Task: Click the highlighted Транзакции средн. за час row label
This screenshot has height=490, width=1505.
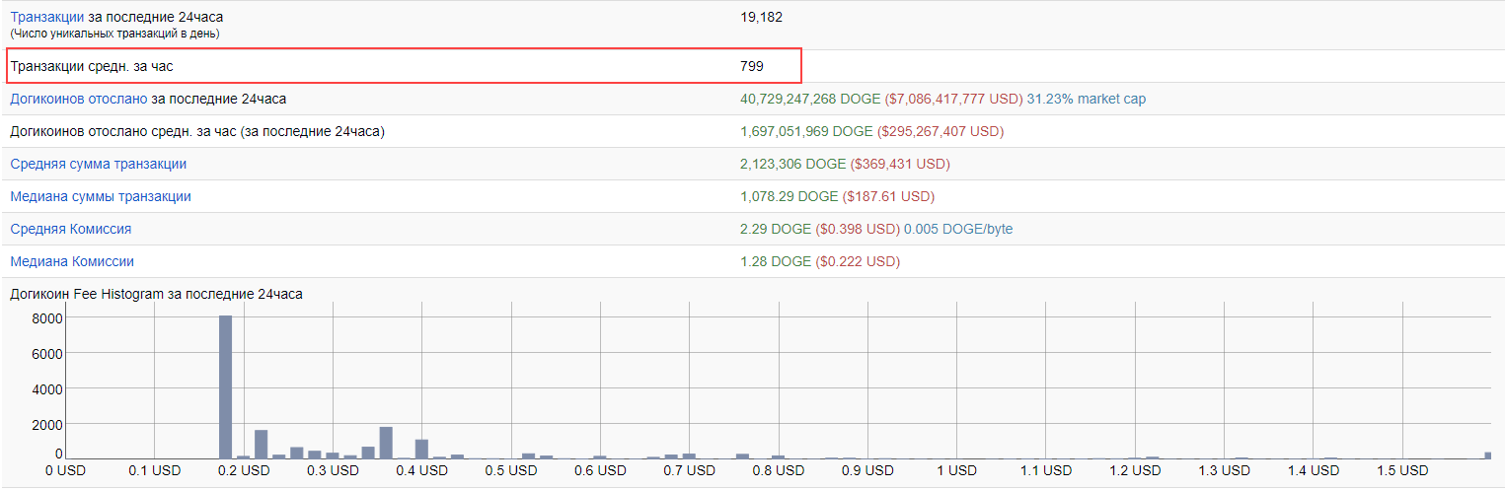Action: coord(98,66)
